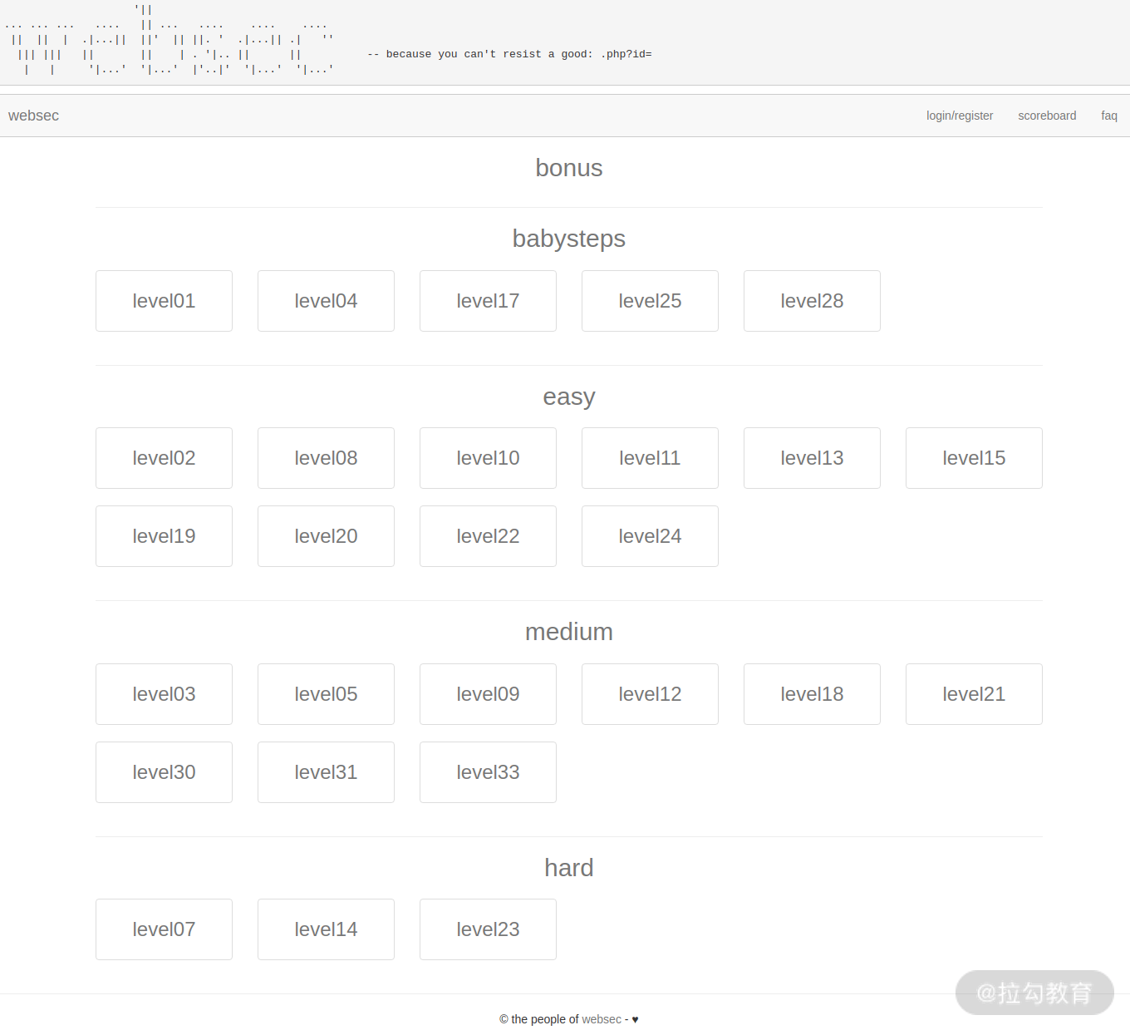
Task: Follow the websec link in the footer
Action: point(602,1019)
